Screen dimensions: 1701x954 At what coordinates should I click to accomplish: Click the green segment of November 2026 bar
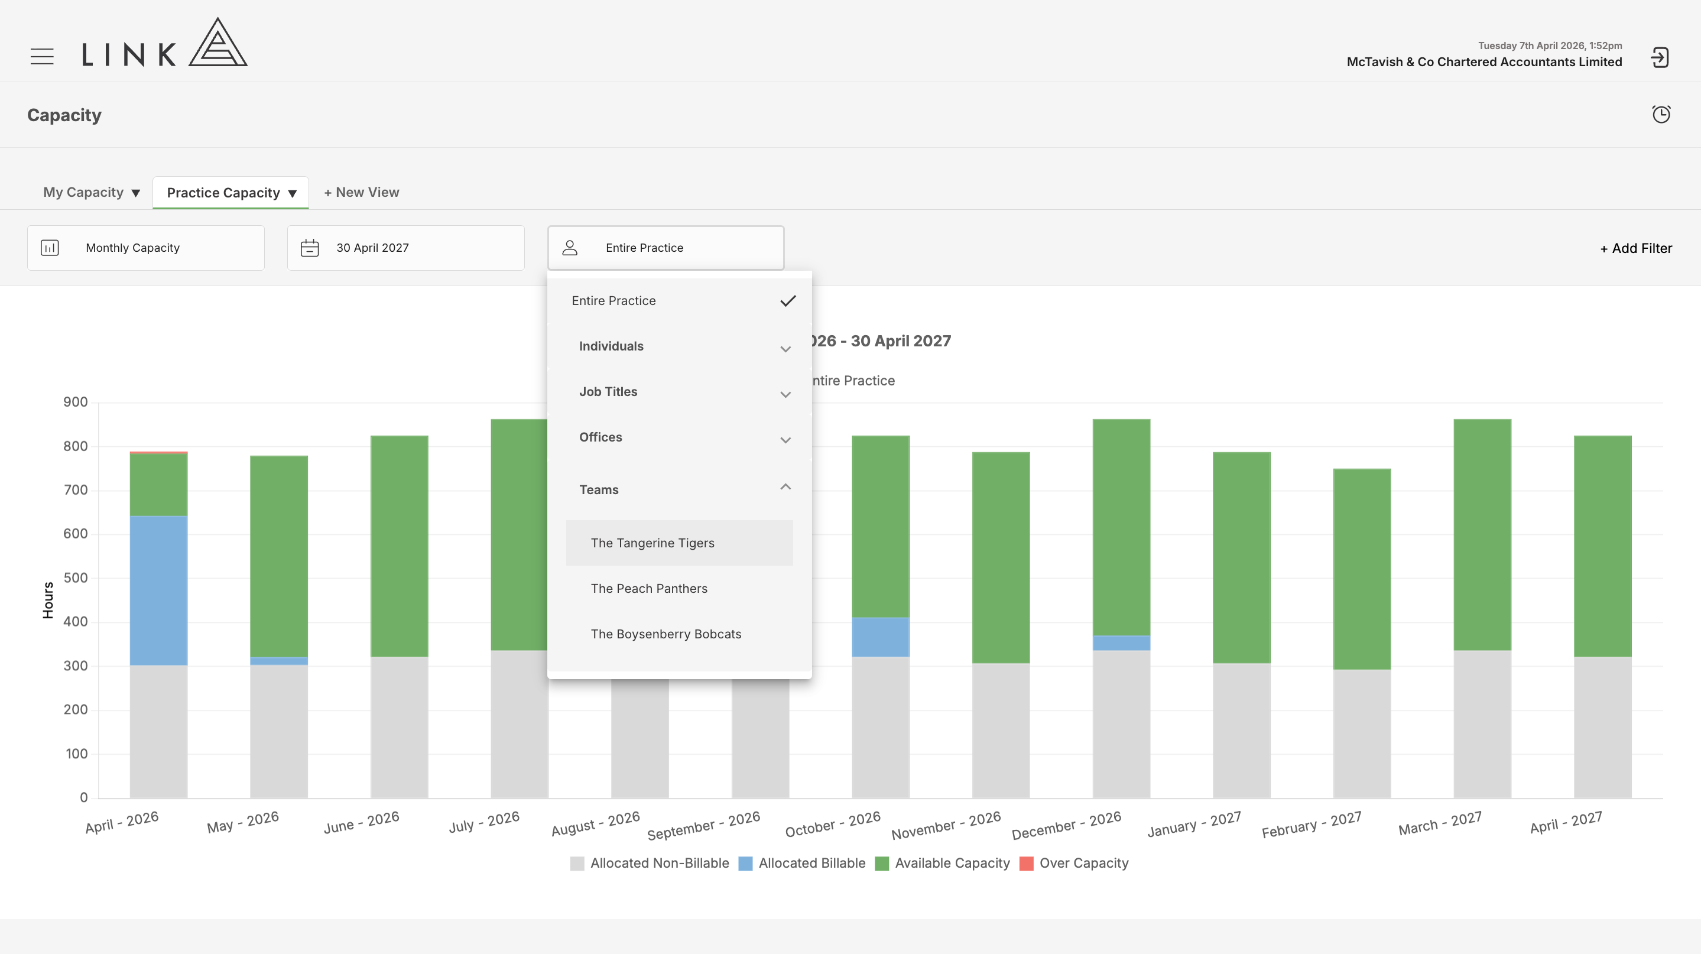pyautogui.click(x=1001, y=558)
